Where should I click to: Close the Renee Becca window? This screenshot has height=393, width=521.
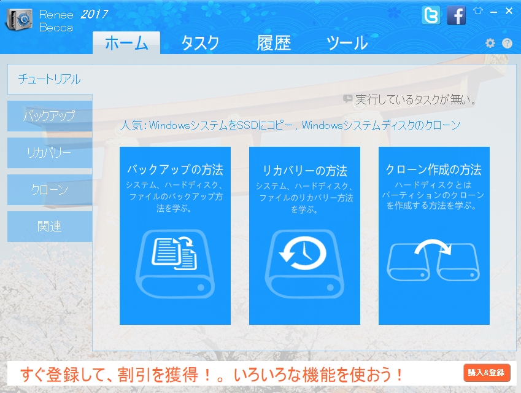[x=509, y=11]
